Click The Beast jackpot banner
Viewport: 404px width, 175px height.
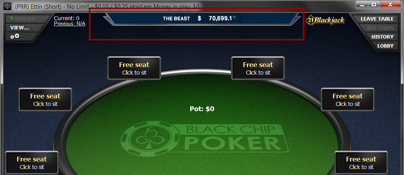[202, 19]
